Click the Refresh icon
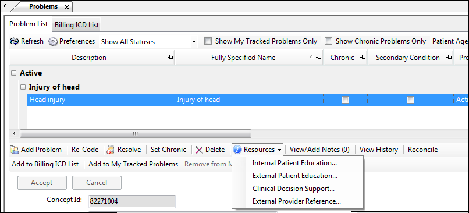 14,41
